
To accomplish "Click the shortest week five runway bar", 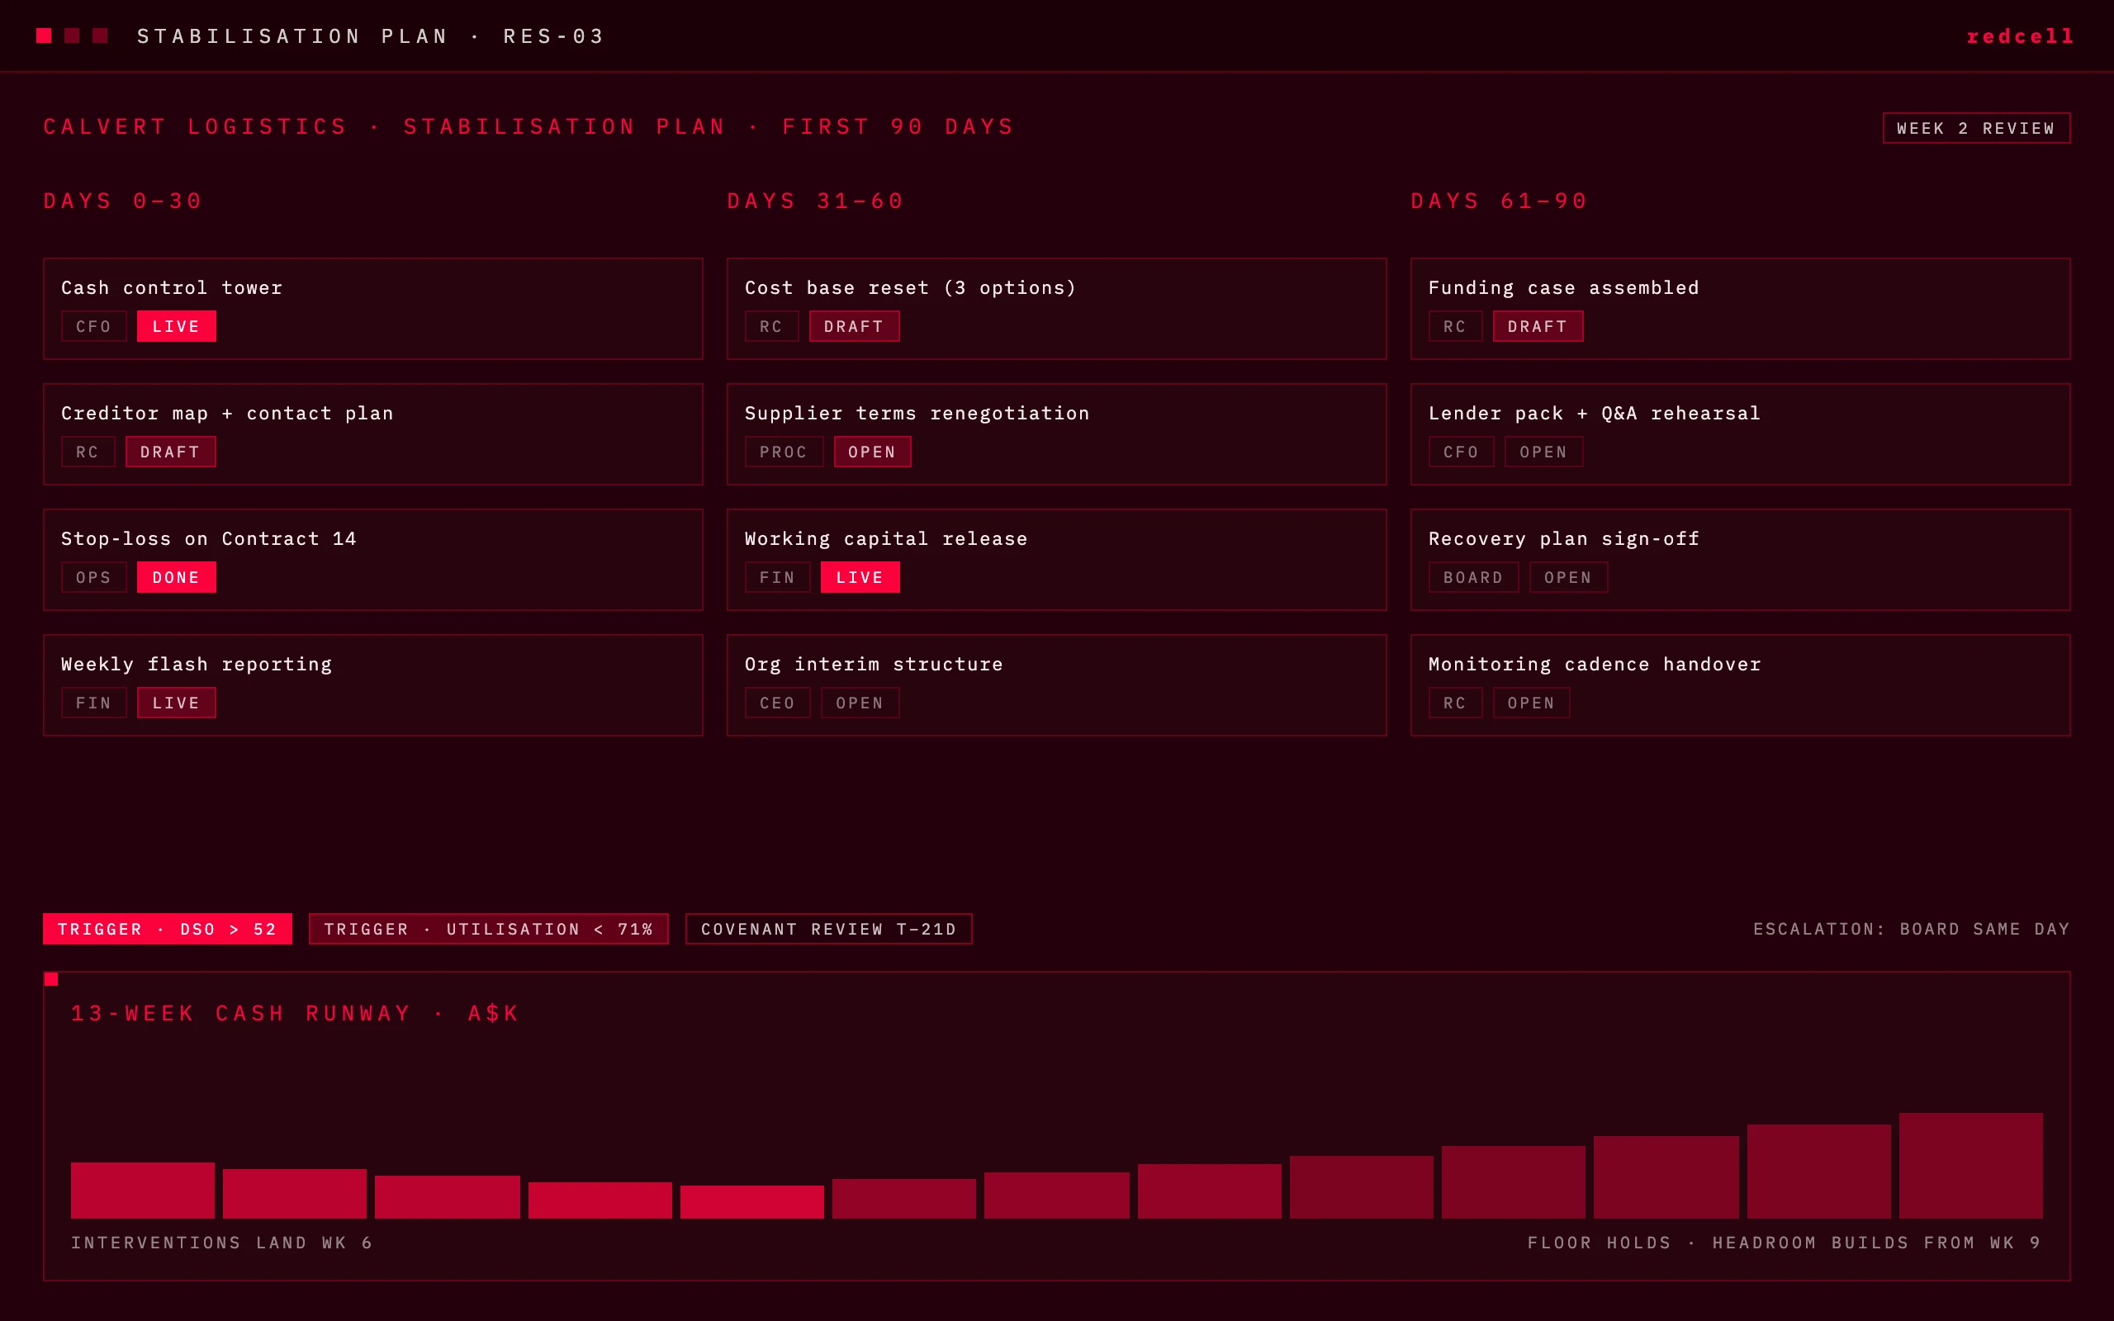I will tap(752, 1202).
